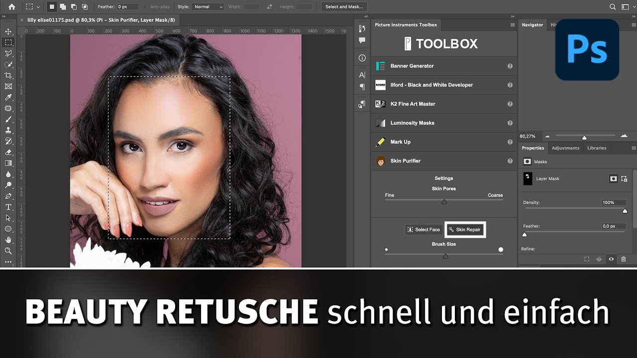The width and height of the screenshot is (637, 358).
Task: Click the Select Face button
Action: 424,230
